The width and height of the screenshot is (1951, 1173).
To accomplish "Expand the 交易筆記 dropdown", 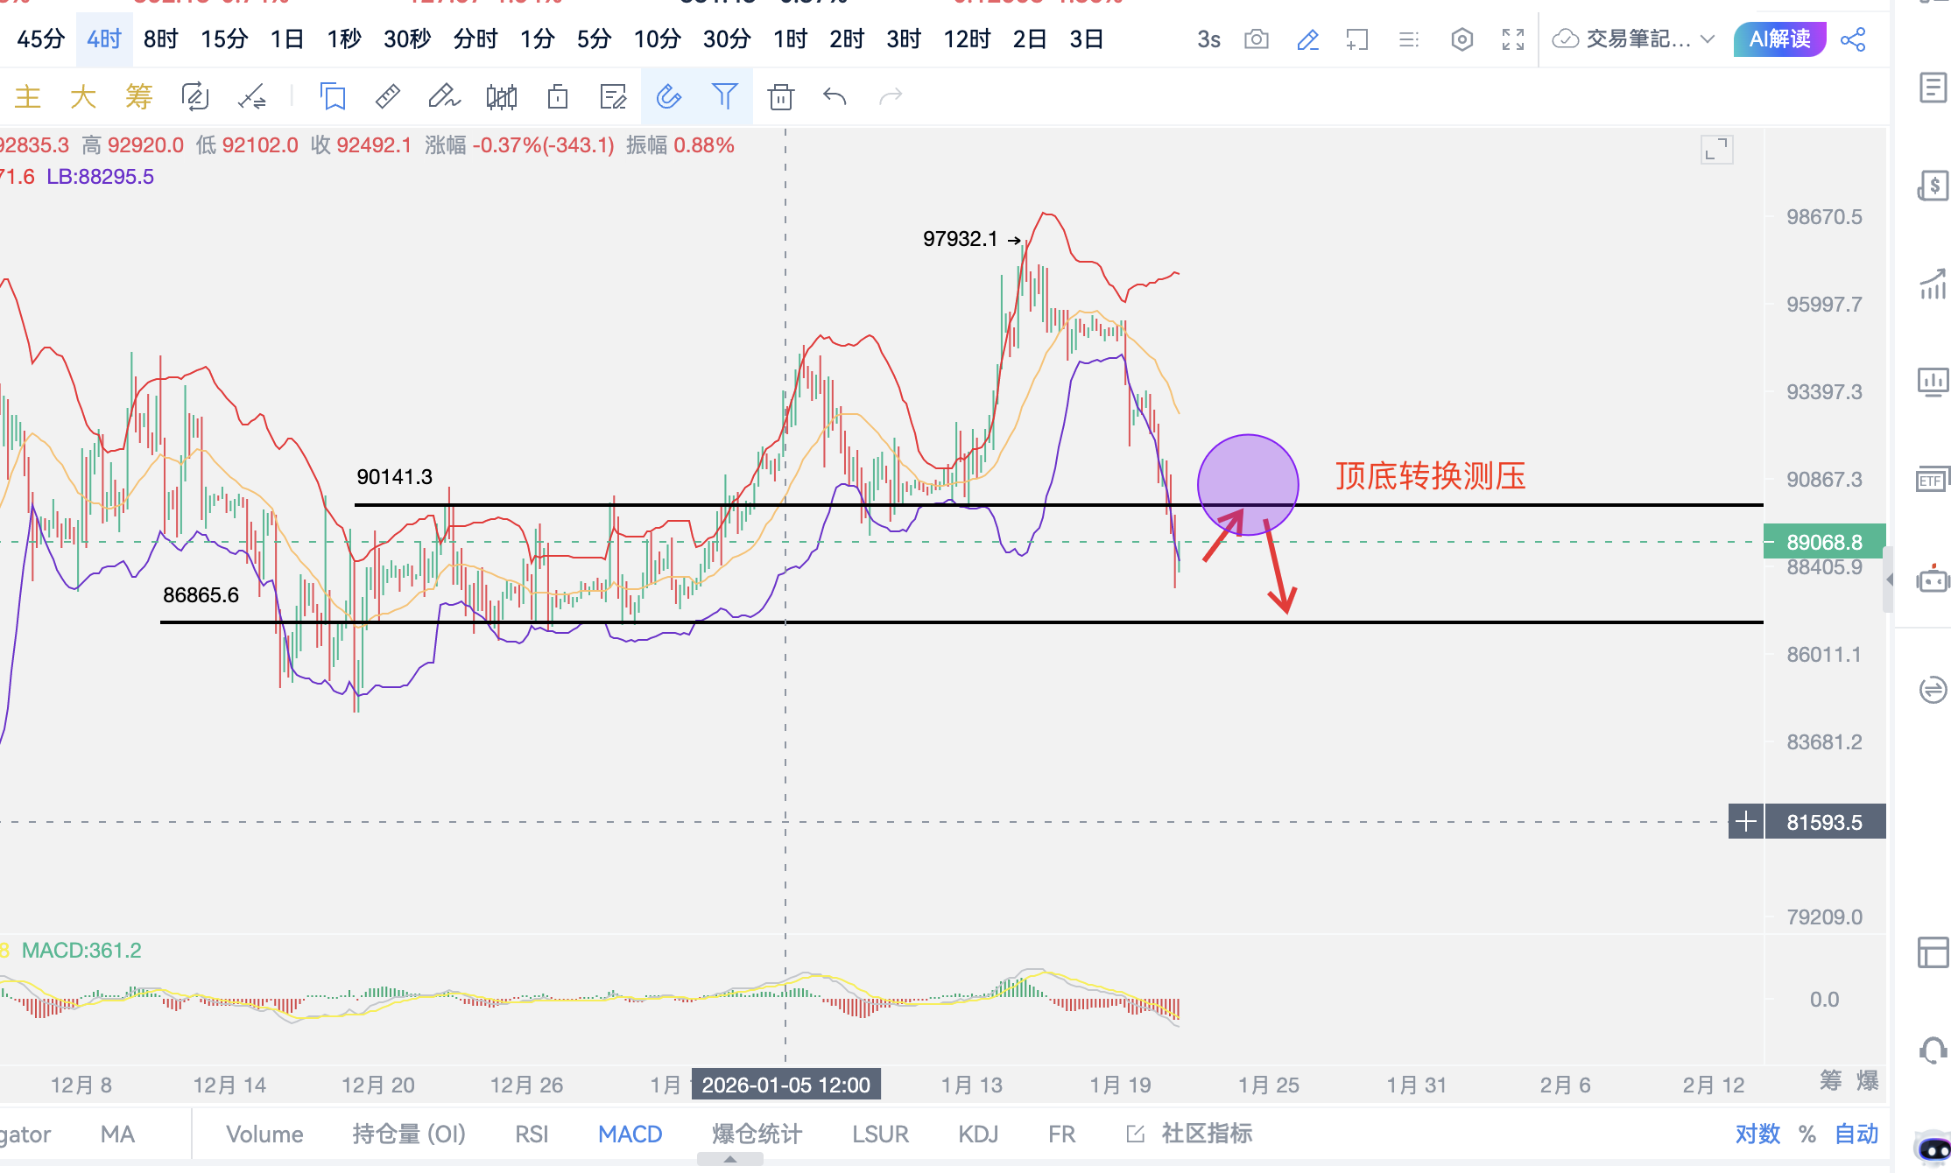I will coord(1707,39).
